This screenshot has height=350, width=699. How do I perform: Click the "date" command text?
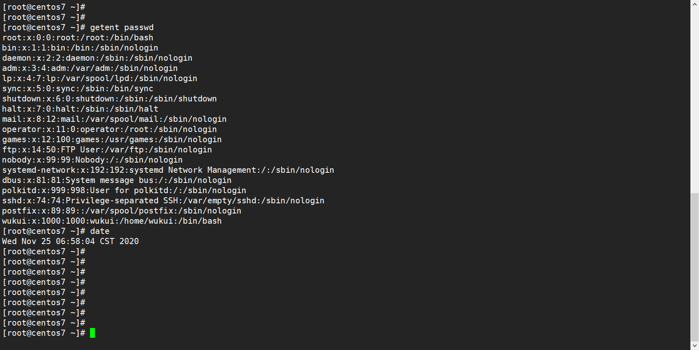point(99,231)
